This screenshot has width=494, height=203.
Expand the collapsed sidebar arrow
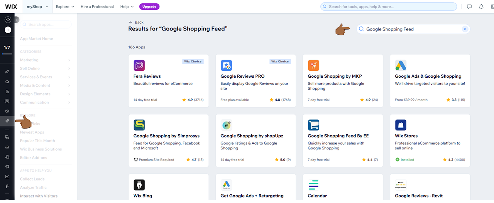16,20
